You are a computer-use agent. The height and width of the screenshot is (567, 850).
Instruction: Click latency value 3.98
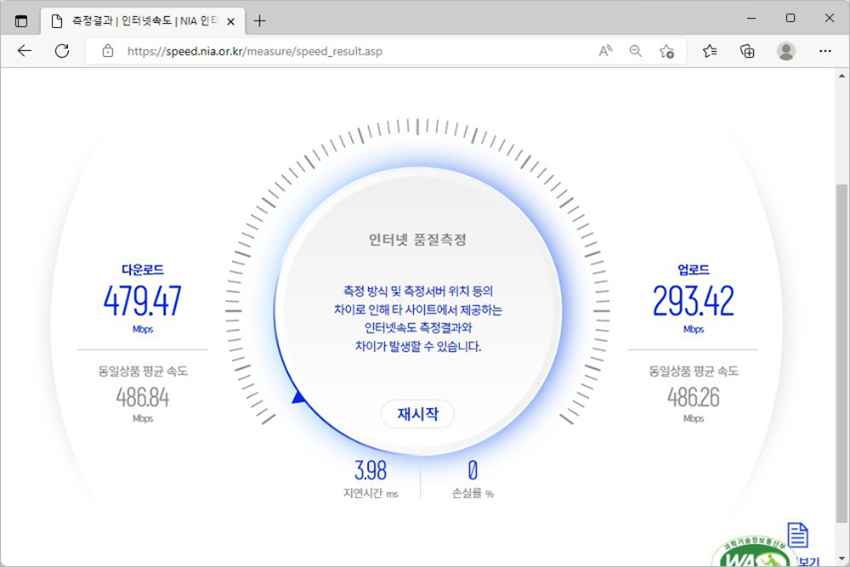pos(371,470)
